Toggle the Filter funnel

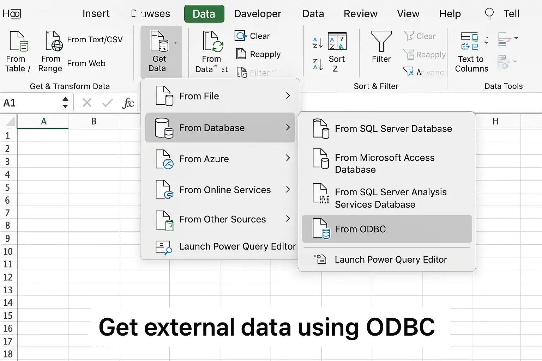pos(381,42)
